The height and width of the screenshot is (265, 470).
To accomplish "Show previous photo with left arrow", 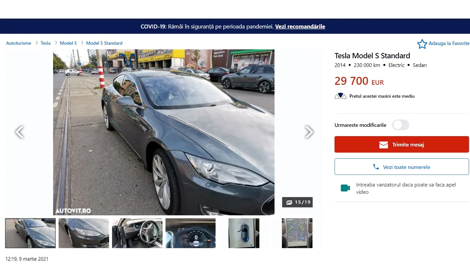I will [19, 132].
